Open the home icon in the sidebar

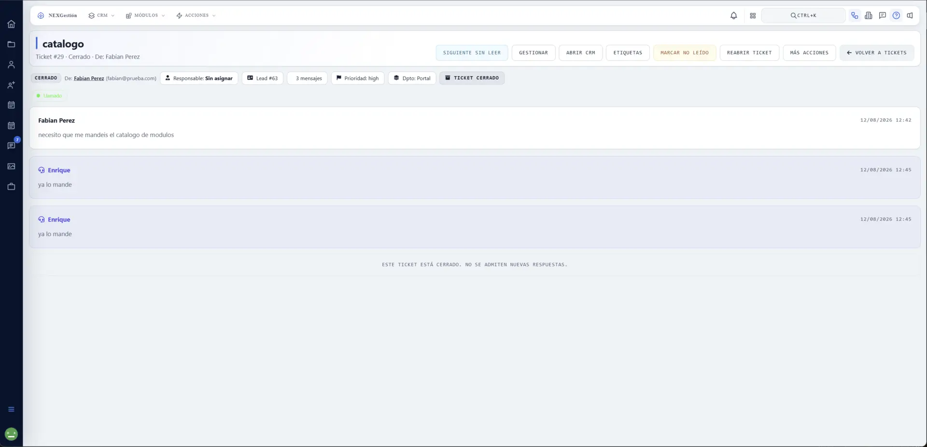click(x=11, y=24)
